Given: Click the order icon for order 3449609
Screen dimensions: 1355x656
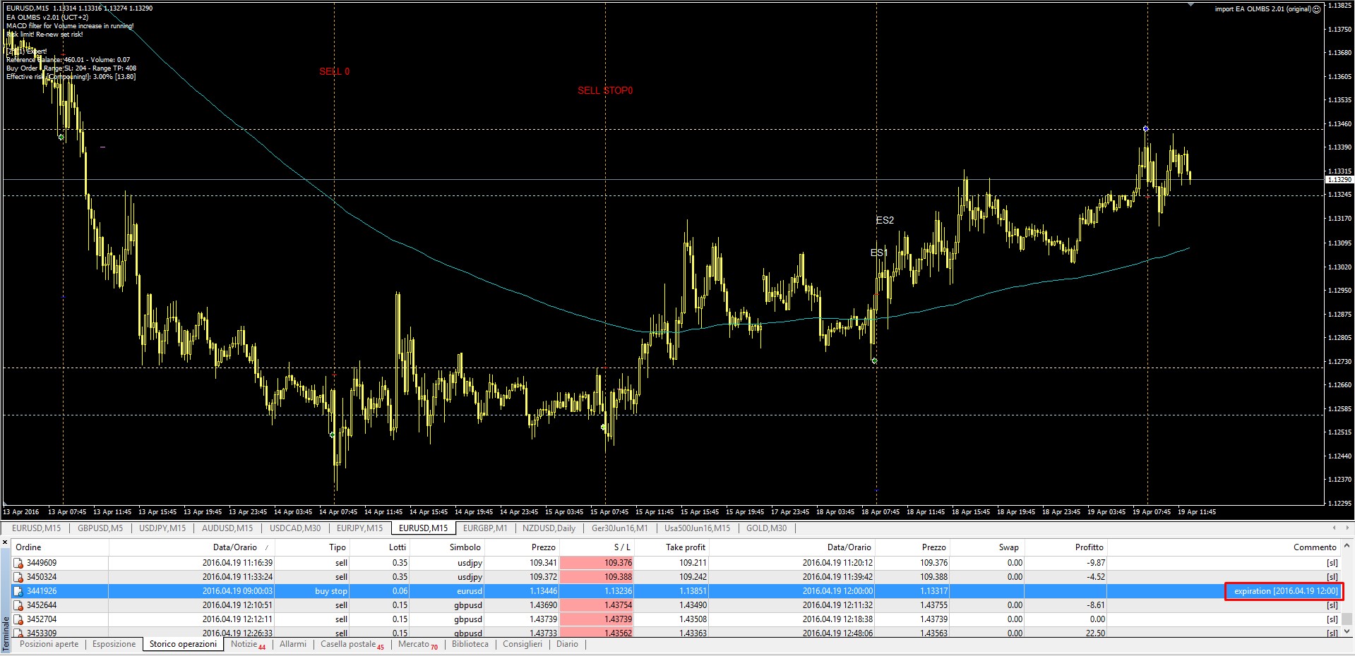Looking at the screenshot, I should 19,563.
